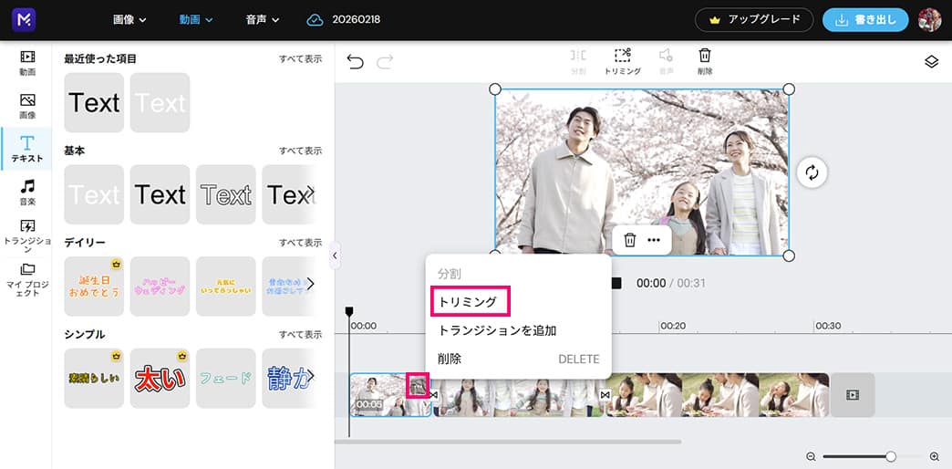This screenshot has height=469, width=952.
Task: Select the 素晴らしい text template
Action: point(94,378)
